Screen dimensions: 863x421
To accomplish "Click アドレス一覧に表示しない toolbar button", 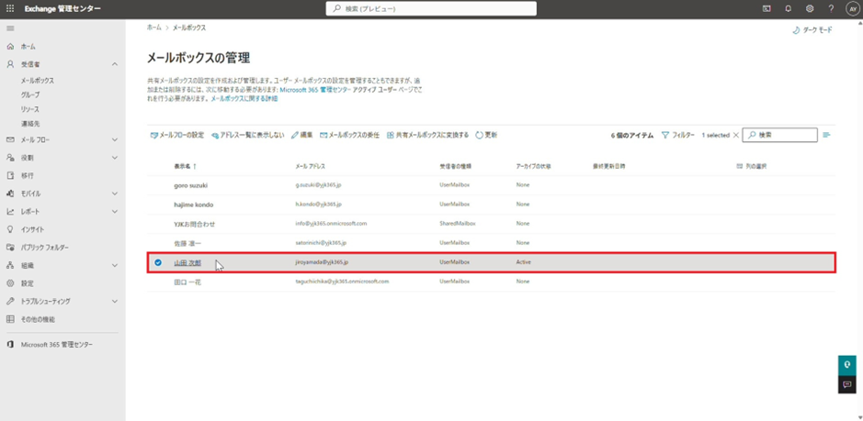I will click(247, 135).
